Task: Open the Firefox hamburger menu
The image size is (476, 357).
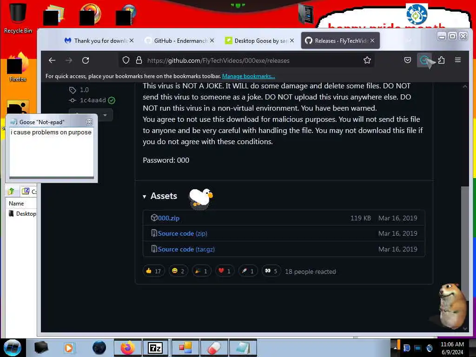Action: coord(458,60)
